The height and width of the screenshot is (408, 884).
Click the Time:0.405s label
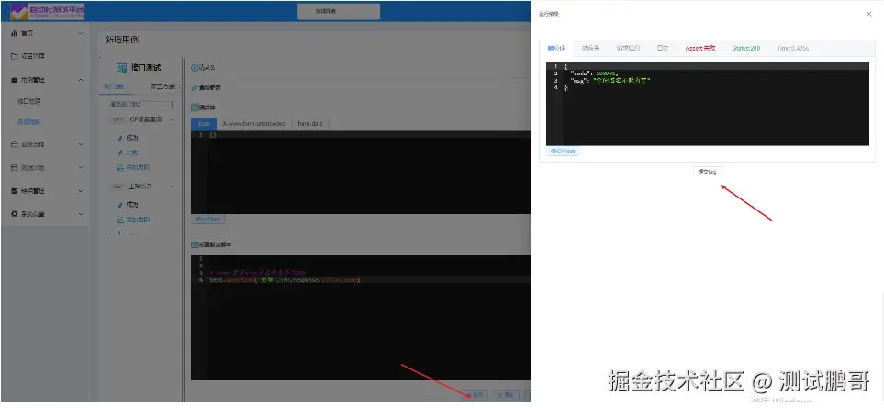(x=793, y=48)
